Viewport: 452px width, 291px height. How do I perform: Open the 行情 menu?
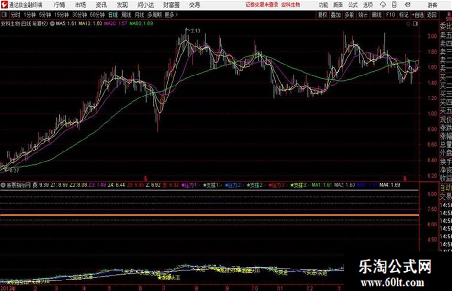(59, 5)
